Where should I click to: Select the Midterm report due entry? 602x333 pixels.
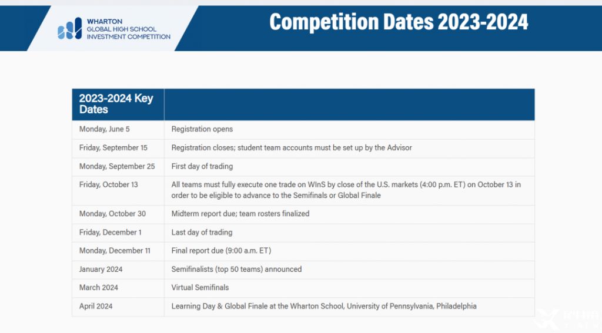tap(240, 214)
